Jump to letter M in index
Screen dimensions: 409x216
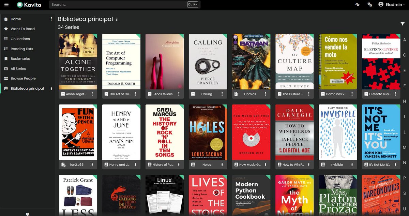[405, 147]
